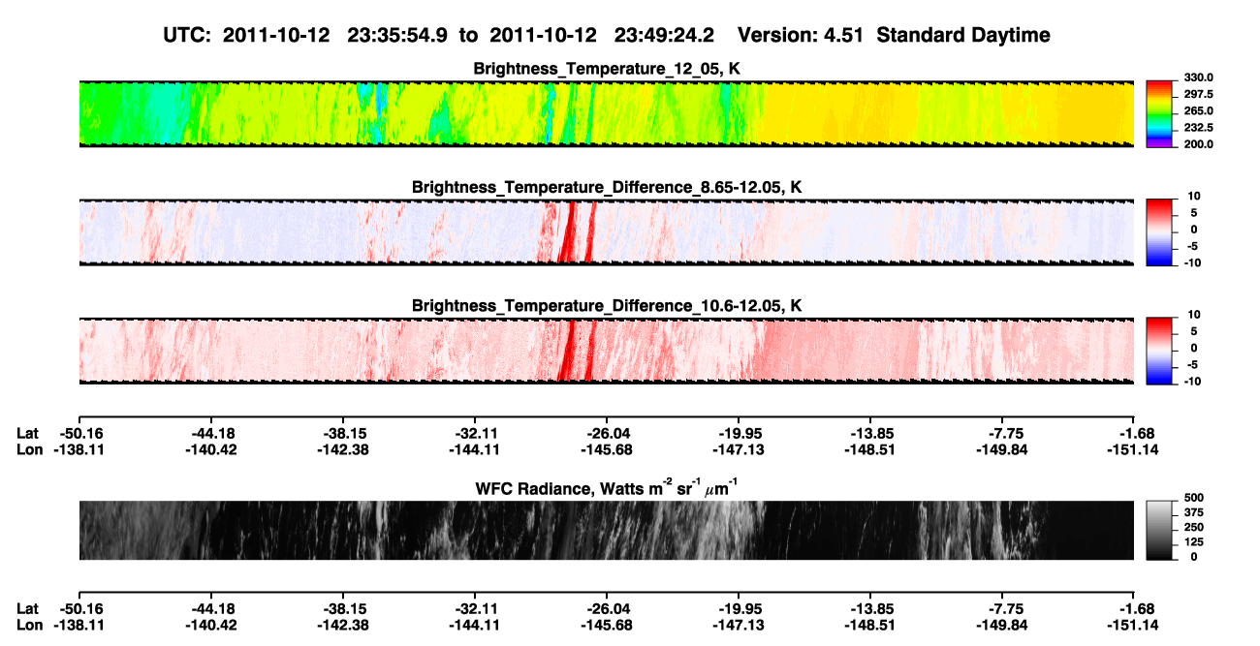Click longitude -142.38 on the axis under the 10.6-12.05 panel
Viewport: 1260px width, 646px height.
(x=342, y=448)
